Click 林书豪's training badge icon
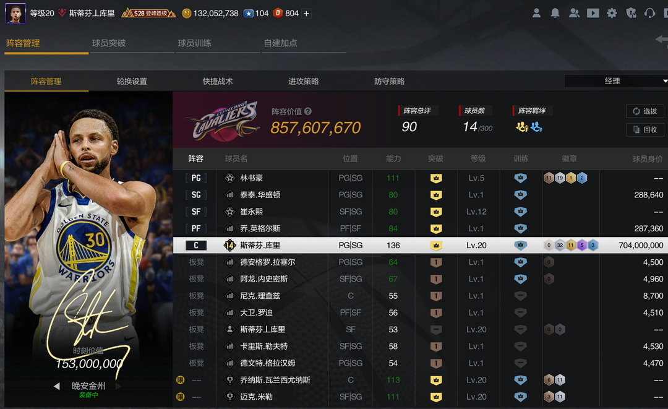This screenshot has width=668, height=409. click(x=521, y=178)
